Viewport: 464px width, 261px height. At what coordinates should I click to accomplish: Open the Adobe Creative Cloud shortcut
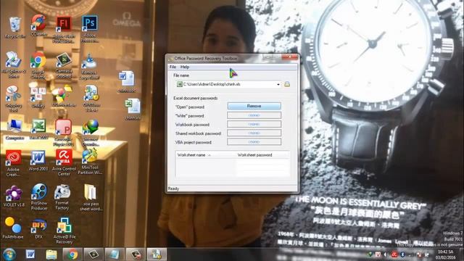click(x=13, y=163)
